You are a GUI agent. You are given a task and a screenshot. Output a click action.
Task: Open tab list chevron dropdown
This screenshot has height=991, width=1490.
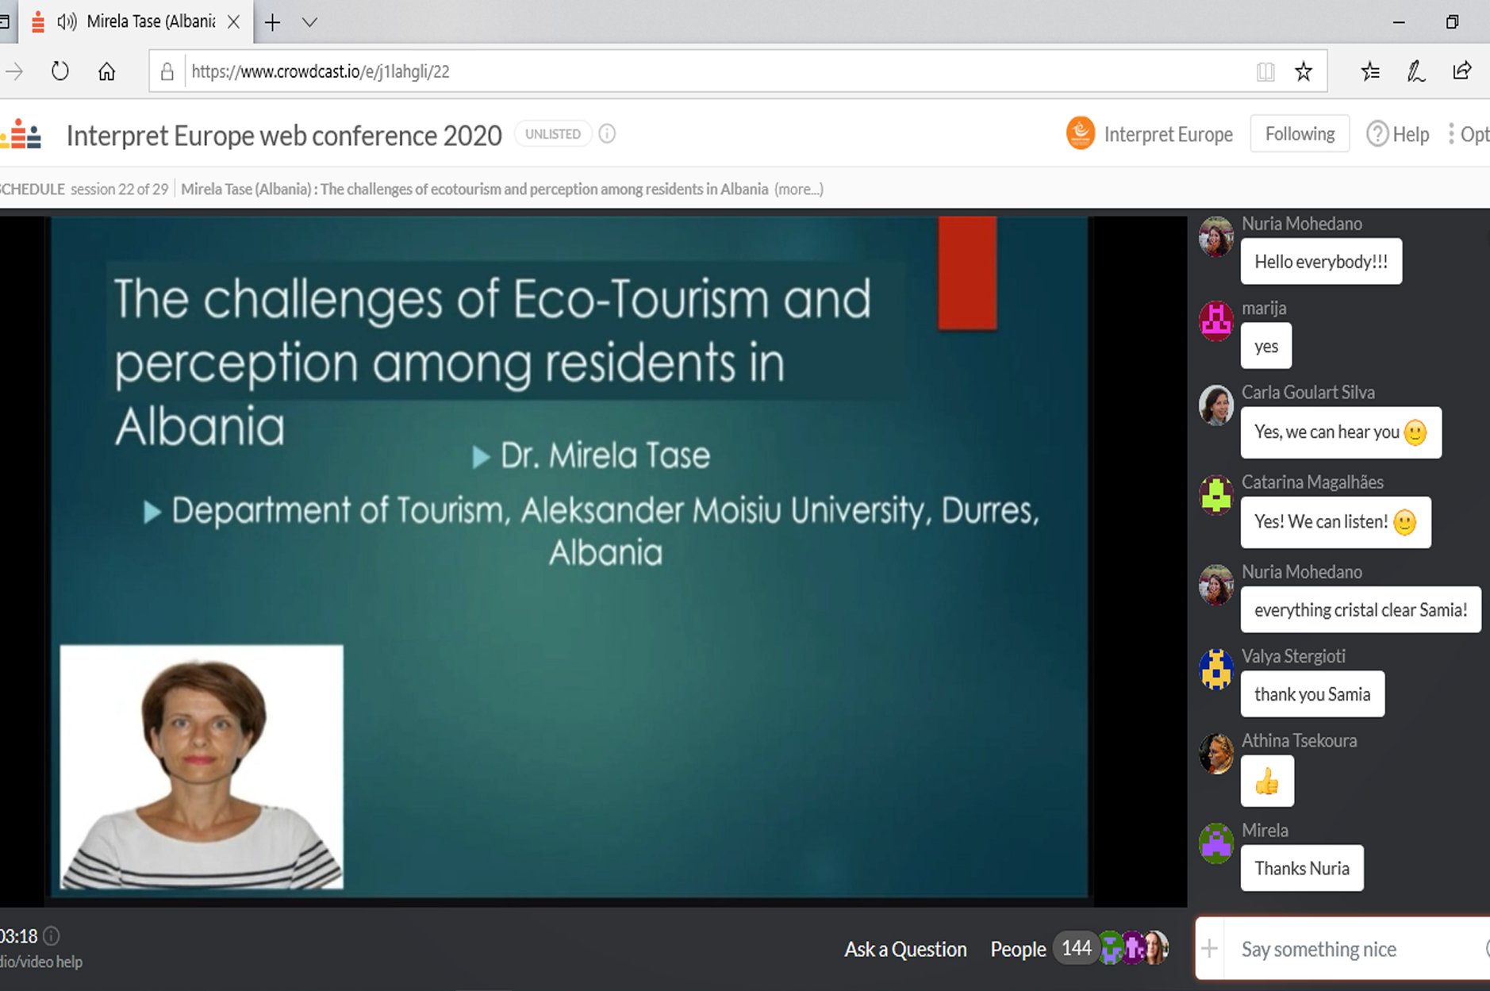click(309, 22)
